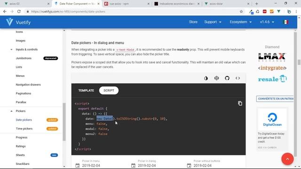
Task: Open Snackbars page in sidebar
Action: coord(23,164)
